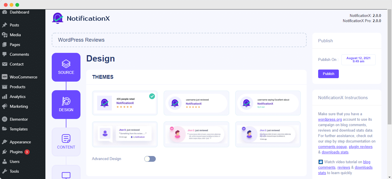Click the Comments speech bubble icon
This screenshot has width=392, height=179.
[5, 54]
